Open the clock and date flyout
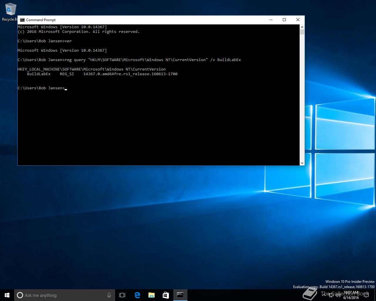 (351, 295)
